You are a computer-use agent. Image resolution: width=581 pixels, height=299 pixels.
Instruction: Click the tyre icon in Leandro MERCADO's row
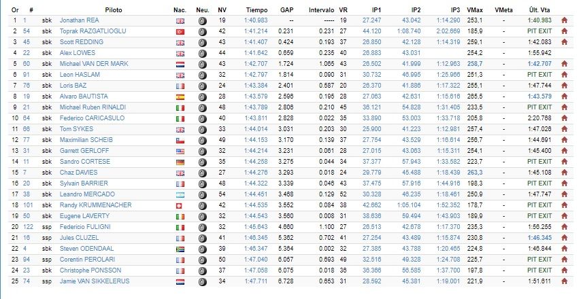[202, 194]
